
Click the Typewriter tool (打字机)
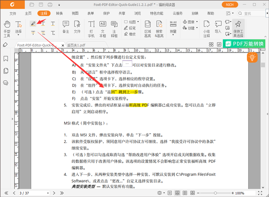(91, 27)
